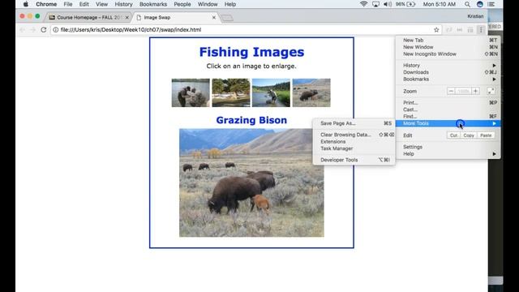
Task: Click the man holding fish thumbnail
Action: tap(191, 92)
